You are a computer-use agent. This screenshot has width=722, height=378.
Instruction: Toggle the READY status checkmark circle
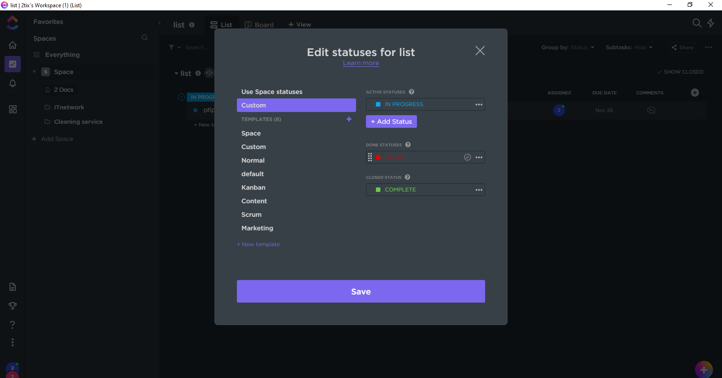pos(467,157)
